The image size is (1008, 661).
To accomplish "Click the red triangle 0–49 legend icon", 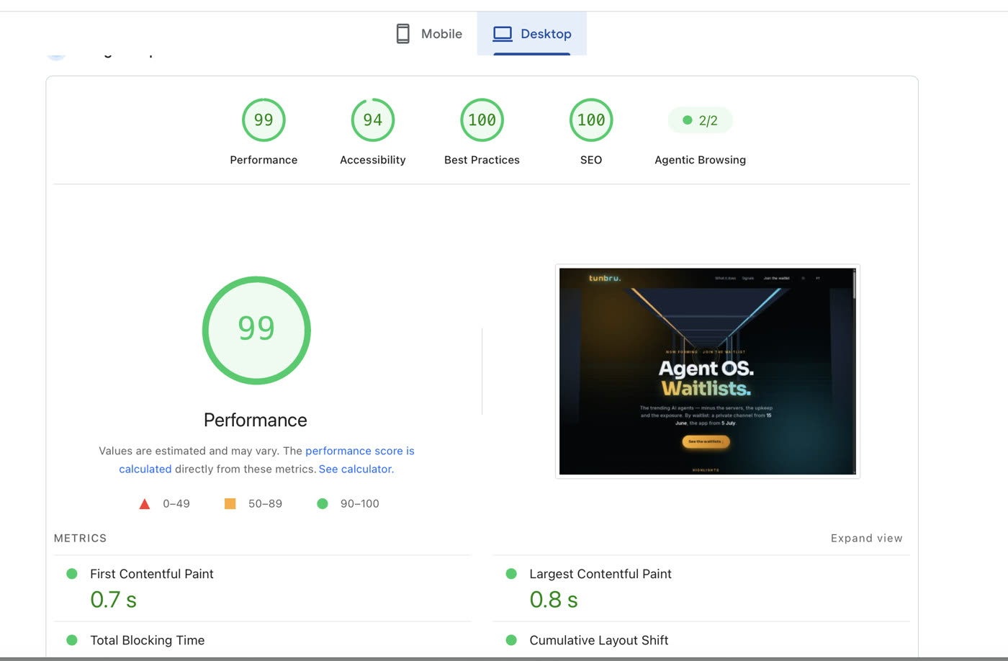I will [145, 504].
